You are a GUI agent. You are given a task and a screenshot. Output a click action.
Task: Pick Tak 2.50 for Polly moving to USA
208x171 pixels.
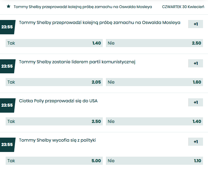pos(54,121)
